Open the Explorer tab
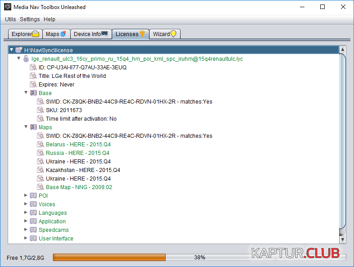The width and height of the screenshot is (354, 267). coord(25,34)
